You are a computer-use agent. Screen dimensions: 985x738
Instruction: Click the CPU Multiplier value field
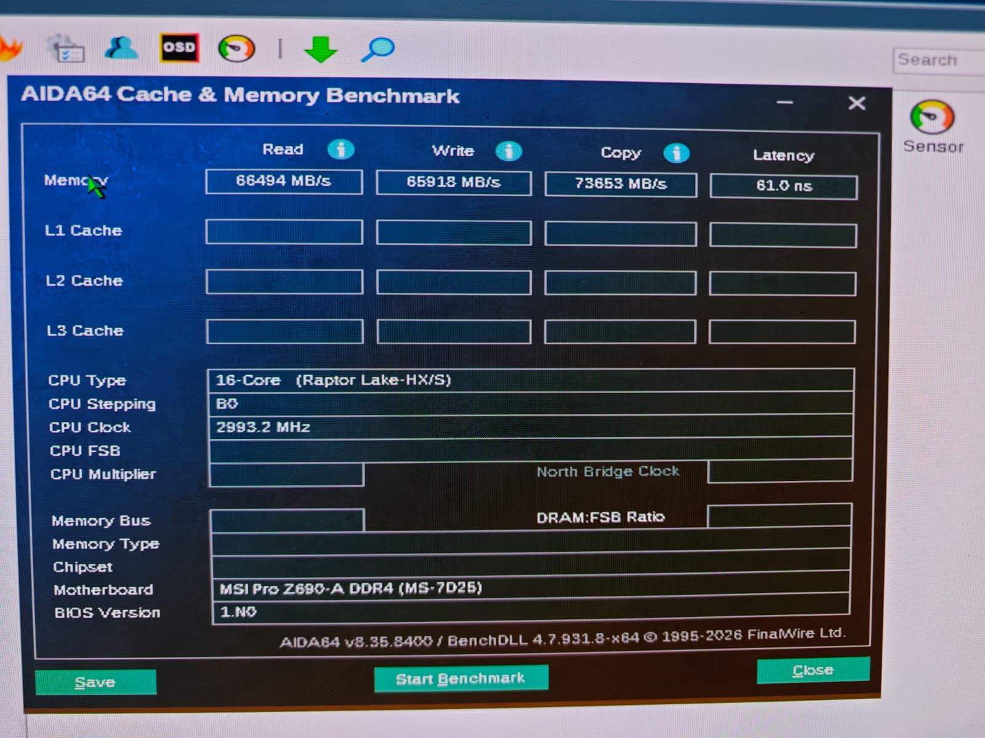tap(287, 475)
